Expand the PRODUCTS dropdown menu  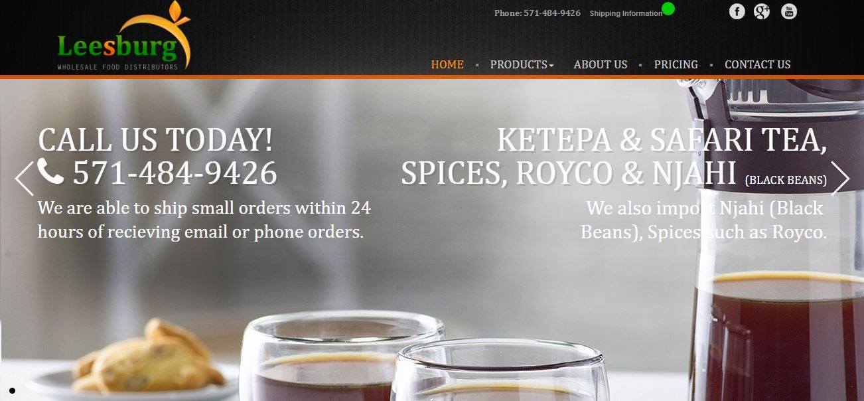[522, 64]
